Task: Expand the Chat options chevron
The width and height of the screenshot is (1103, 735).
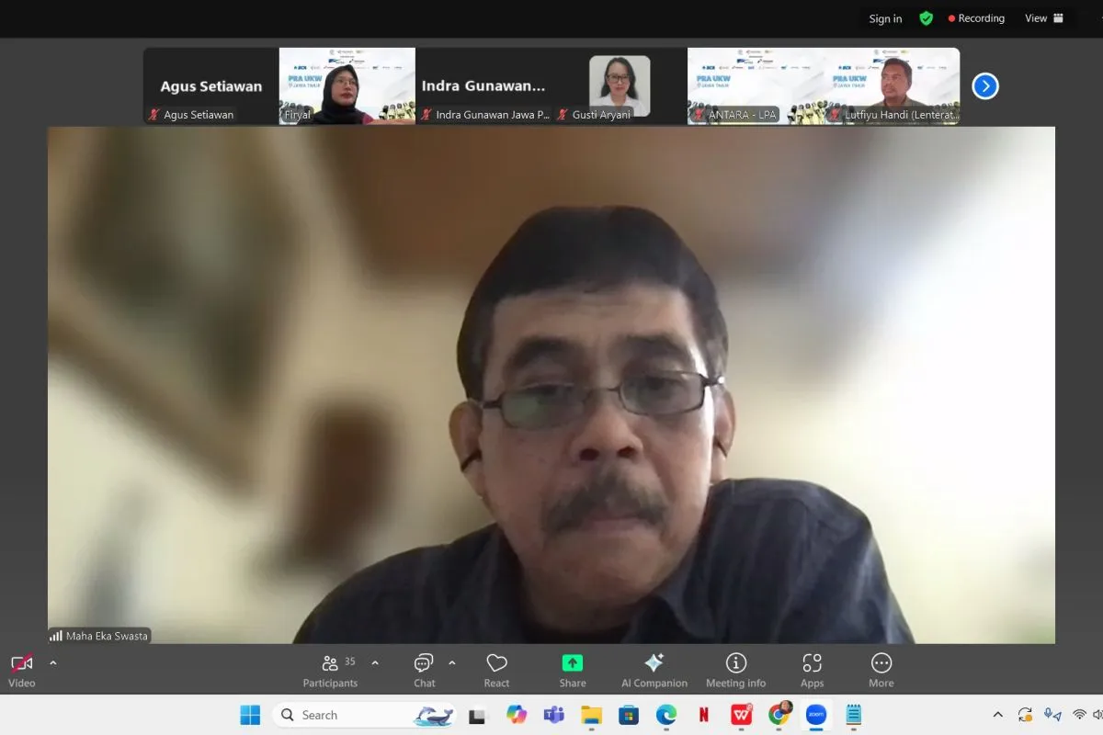Action: 451,662
